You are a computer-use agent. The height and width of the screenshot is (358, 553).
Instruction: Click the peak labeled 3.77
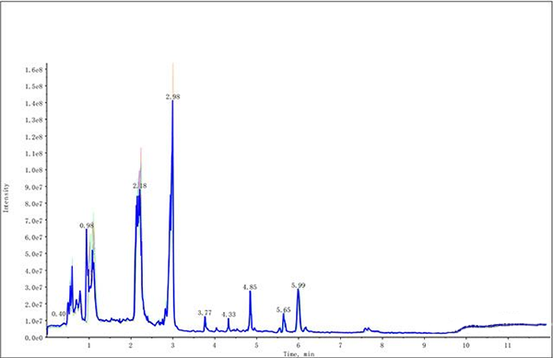205,313
